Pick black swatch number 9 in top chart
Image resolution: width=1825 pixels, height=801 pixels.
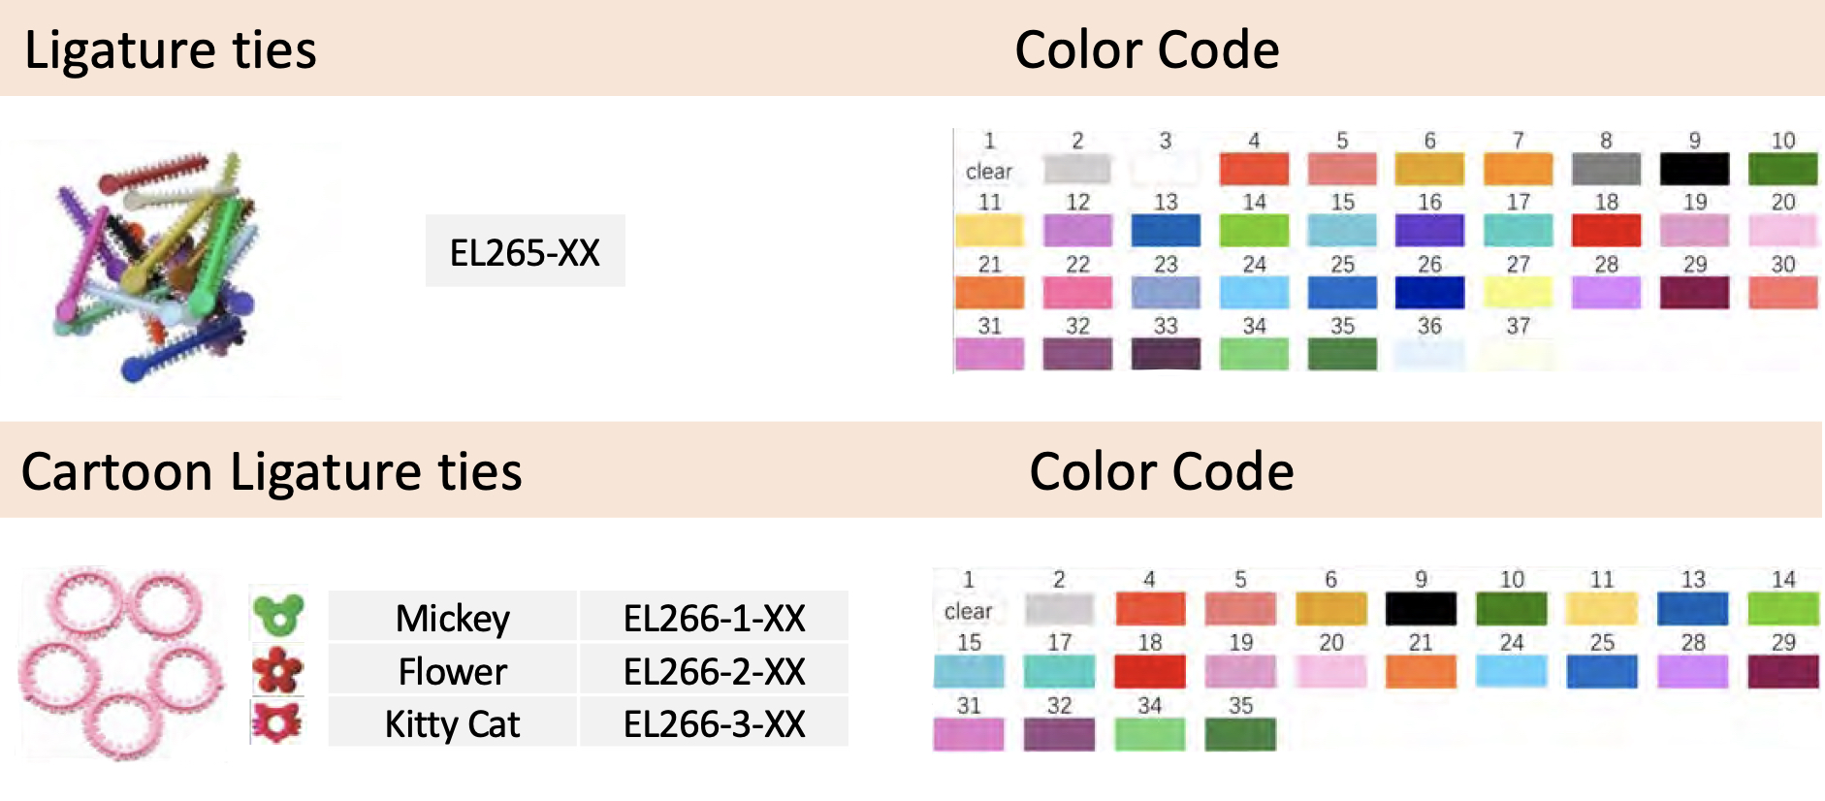[1694, 169]
